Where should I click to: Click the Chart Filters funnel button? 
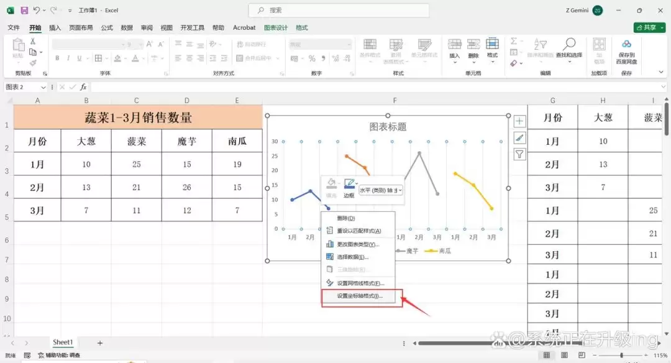pos(519,154)
